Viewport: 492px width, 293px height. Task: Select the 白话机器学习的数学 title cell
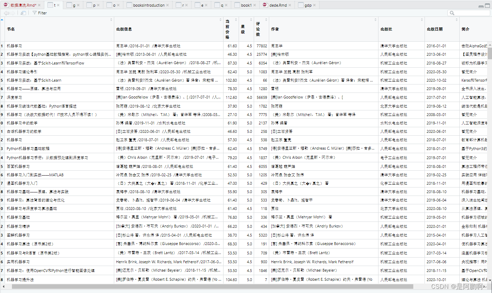point(59,132)
